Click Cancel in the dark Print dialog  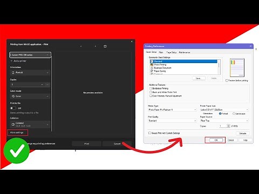click(117, 144)
